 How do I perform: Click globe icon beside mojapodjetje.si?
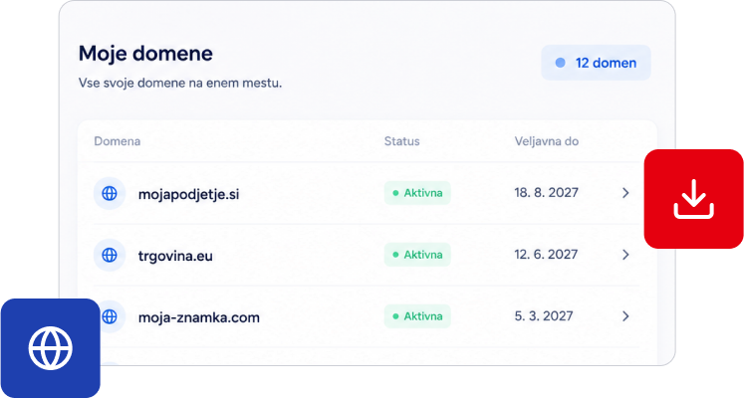pos(110,193)
